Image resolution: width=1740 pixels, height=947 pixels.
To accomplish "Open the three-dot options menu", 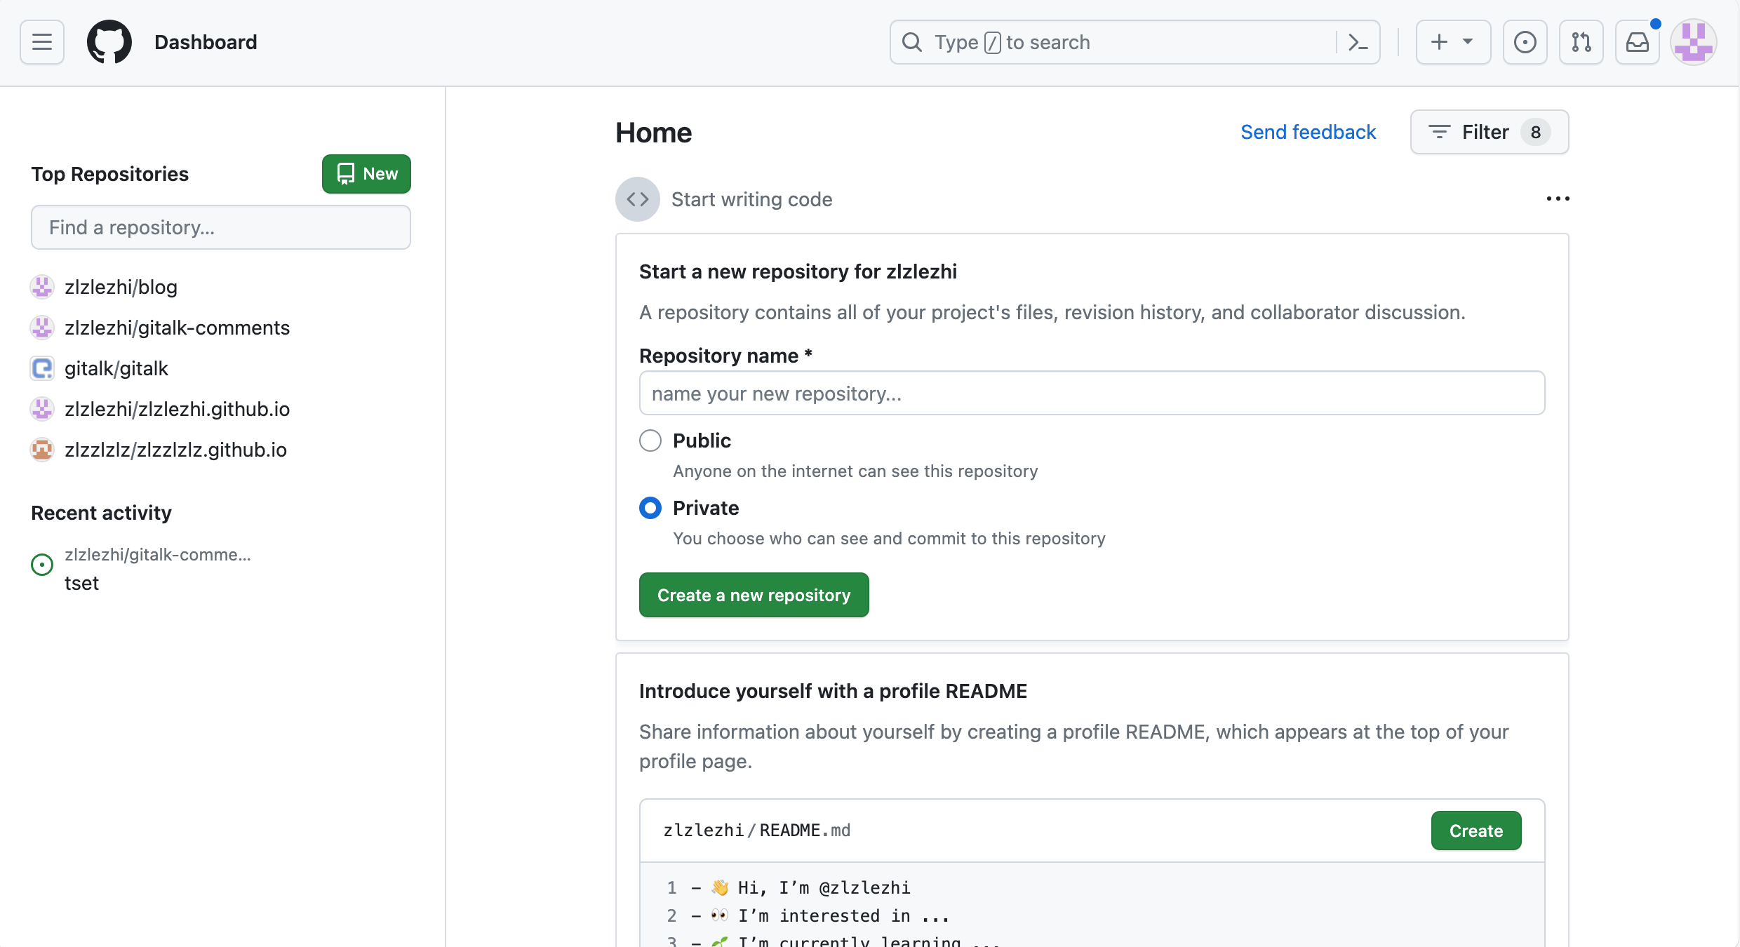I will tap(1558, 199).
